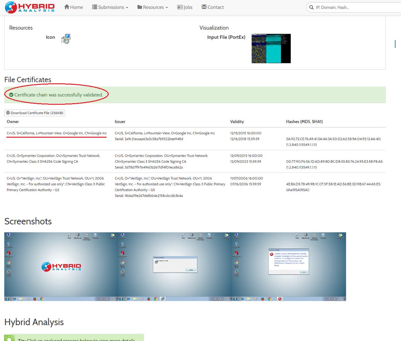401x341 pixels.
Task: Select the Symantec Class 3 owner cell
Action: click(x=53, y=159)
